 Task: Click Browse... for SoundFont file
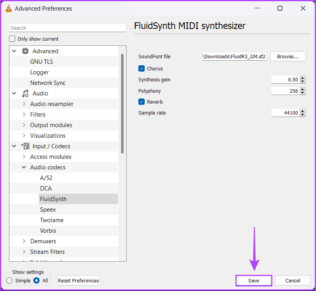(288, 56)
